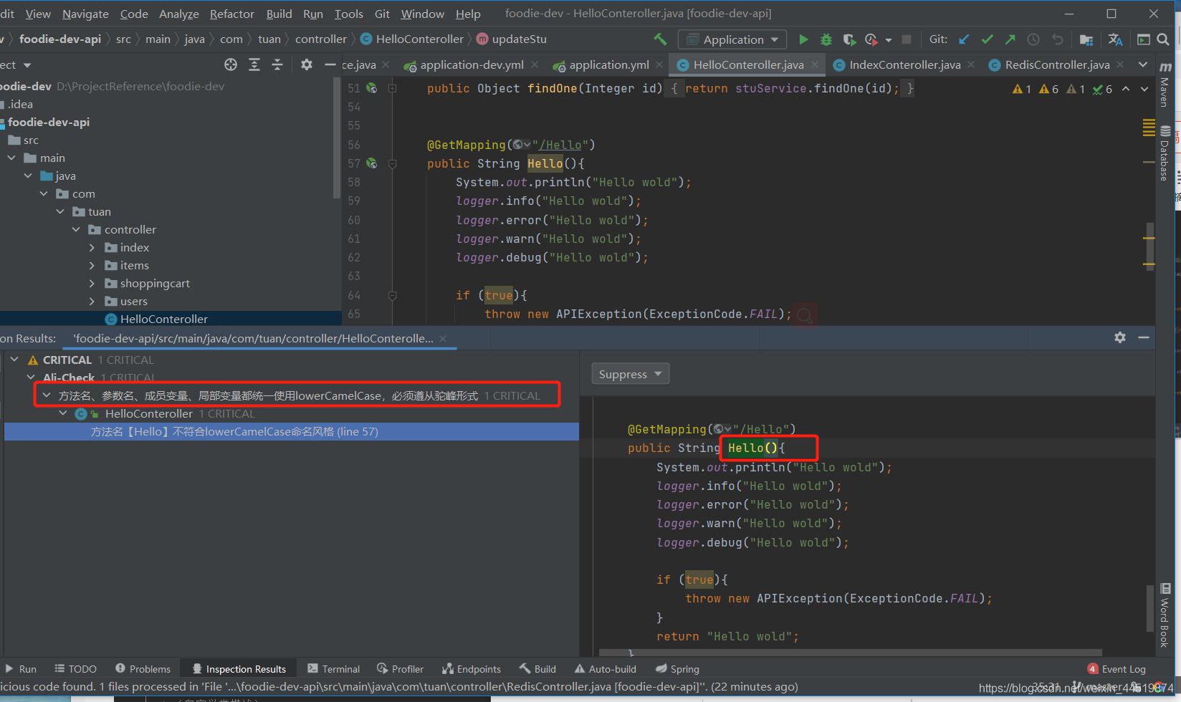The image size is (1181, 702).
Task: Toggle code folding at line 57
Action: (392, 163)
